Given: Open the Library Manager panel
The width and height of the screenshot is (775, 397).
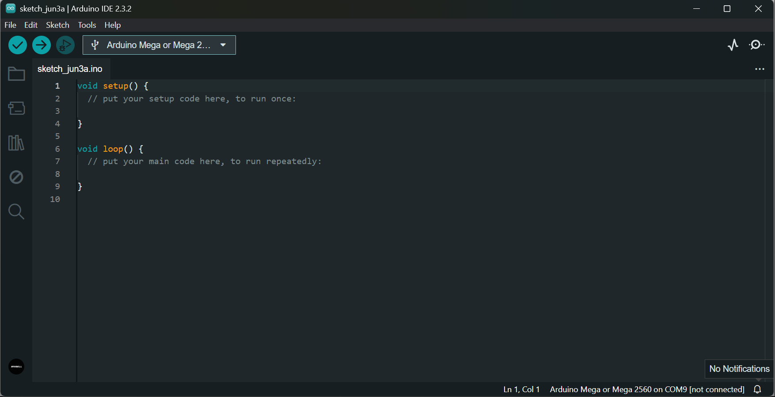Looking at the screenshot, I should tap(16, 142).
